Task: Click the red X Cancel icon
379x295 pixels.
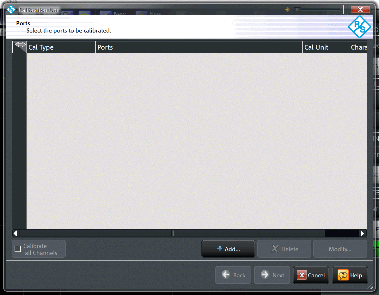Action: [302, 275]
